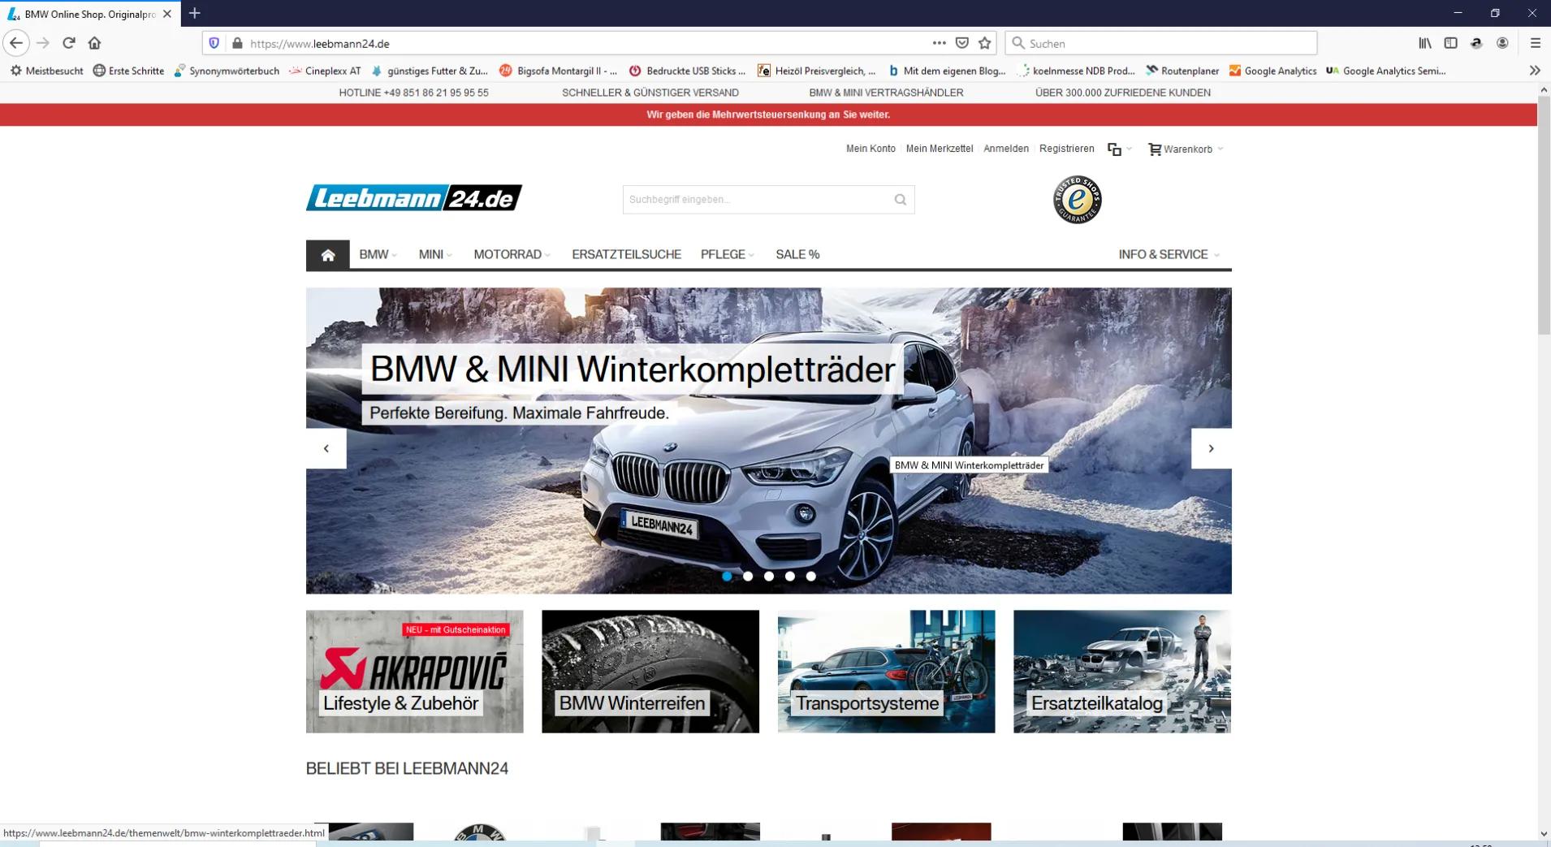Open the Trusted Shops guarantee badge
The height and width of the screenshot is (847, 1551).
[x=1078, y=199]
